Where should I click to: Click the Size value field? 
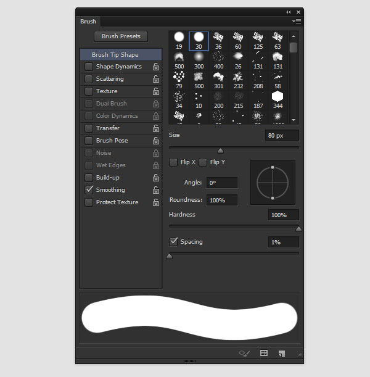coord(282,135)
